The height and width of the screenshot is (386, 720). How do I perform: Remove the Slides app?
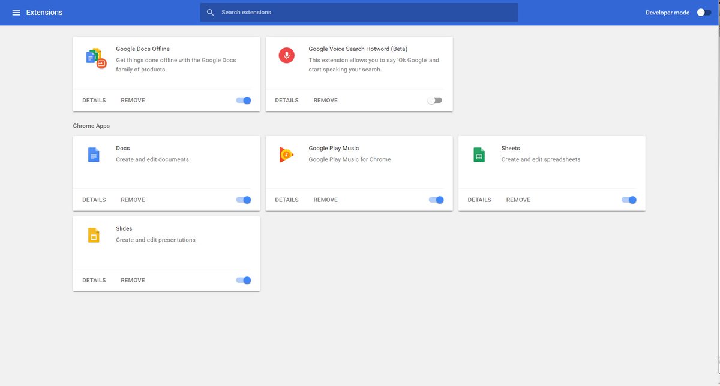coord(133,281)
